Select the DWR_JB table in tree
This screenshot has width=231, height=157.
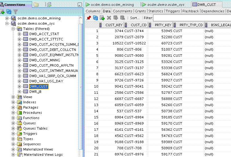tap(35, 92)
